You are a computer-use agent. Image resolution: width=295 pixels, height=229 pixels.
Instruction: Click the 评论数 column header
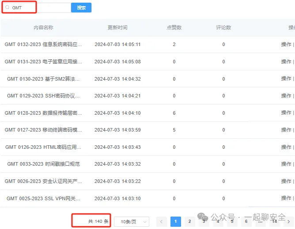point(223,27)
